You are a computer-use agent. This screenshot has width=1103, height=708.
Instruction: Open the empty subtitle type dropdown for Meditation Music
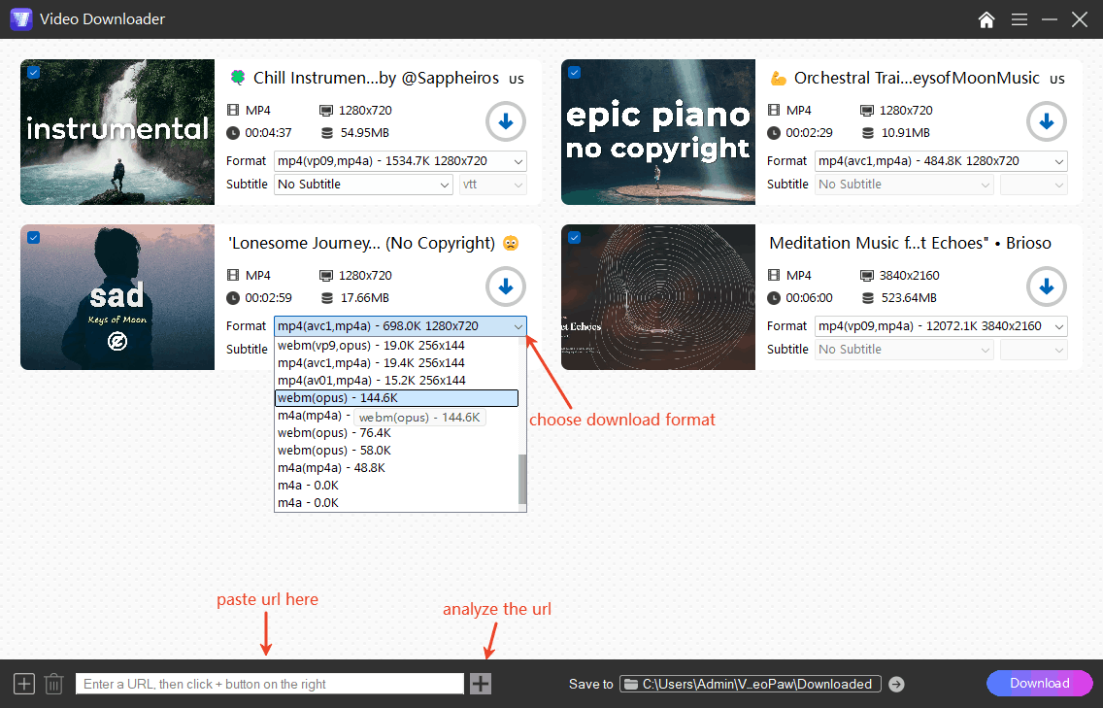1034,349
